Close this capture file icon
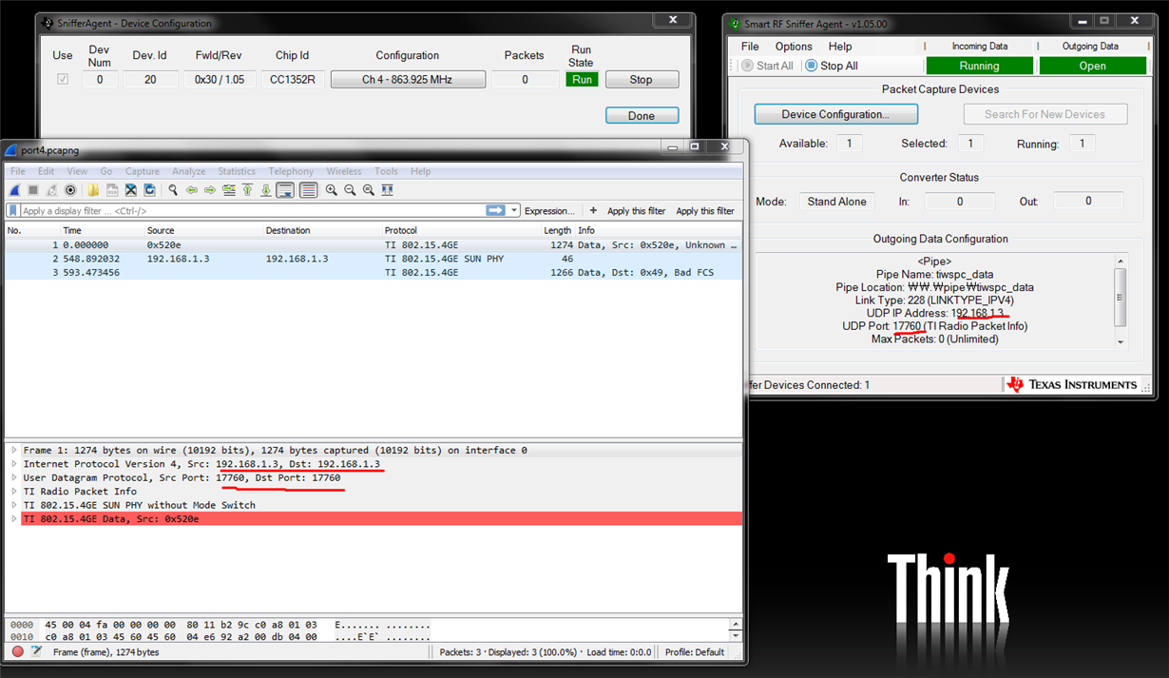 pyautogui.click(x=131, y=190)
